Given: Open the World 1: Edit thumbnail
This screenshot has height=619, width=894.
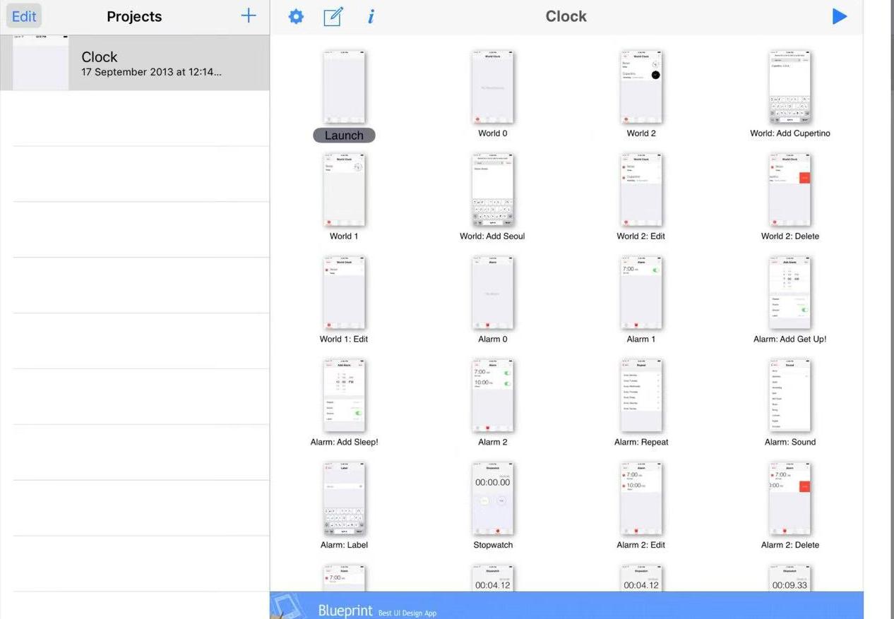Looking at the screenshot, I should tap(344, 292).
